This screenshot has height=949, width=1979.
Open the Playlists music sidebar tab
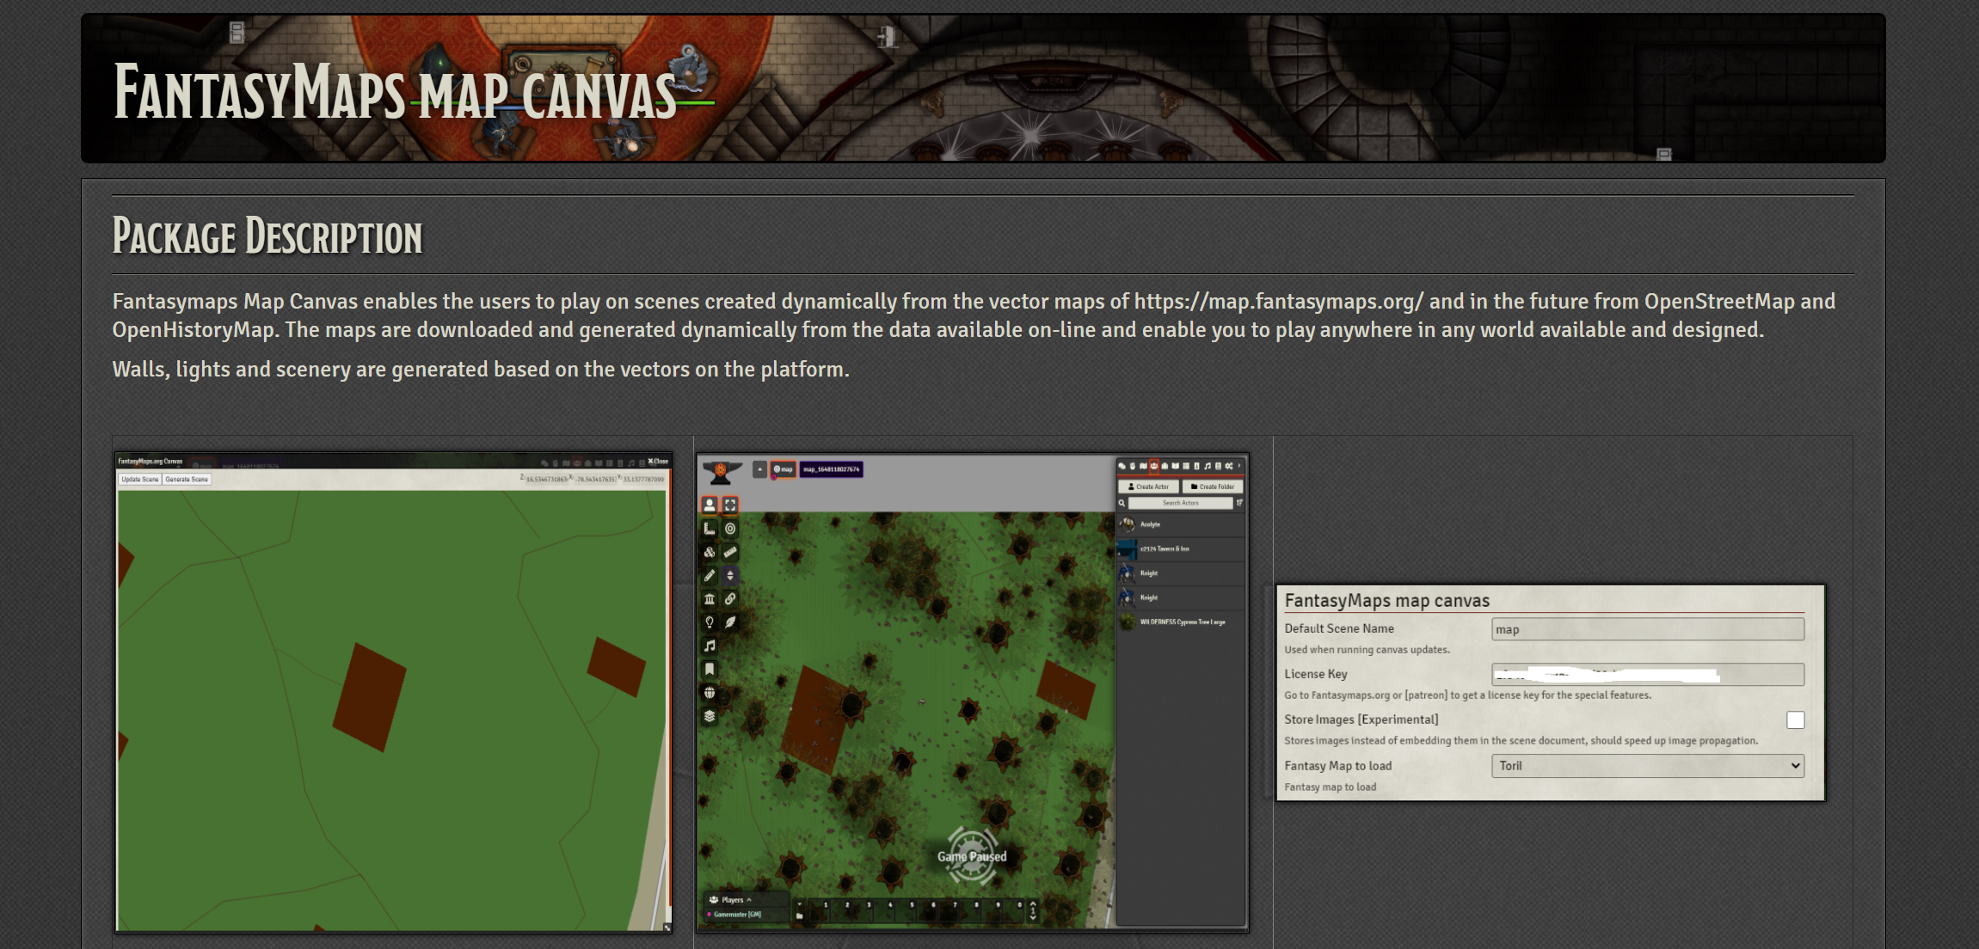1208,466
